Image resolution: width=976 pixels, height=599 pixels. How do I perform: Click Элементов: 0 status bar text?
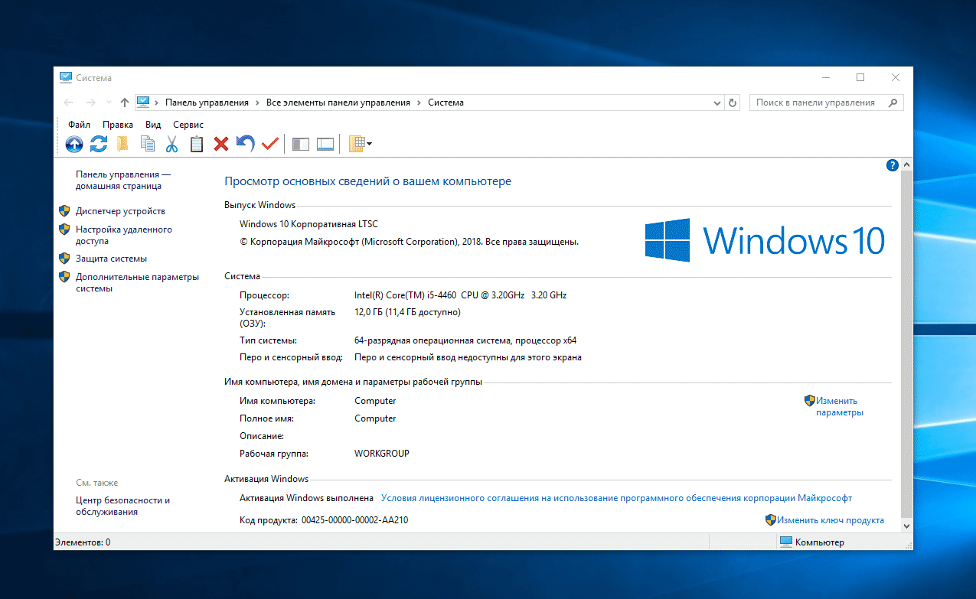(x=83, y=542)
